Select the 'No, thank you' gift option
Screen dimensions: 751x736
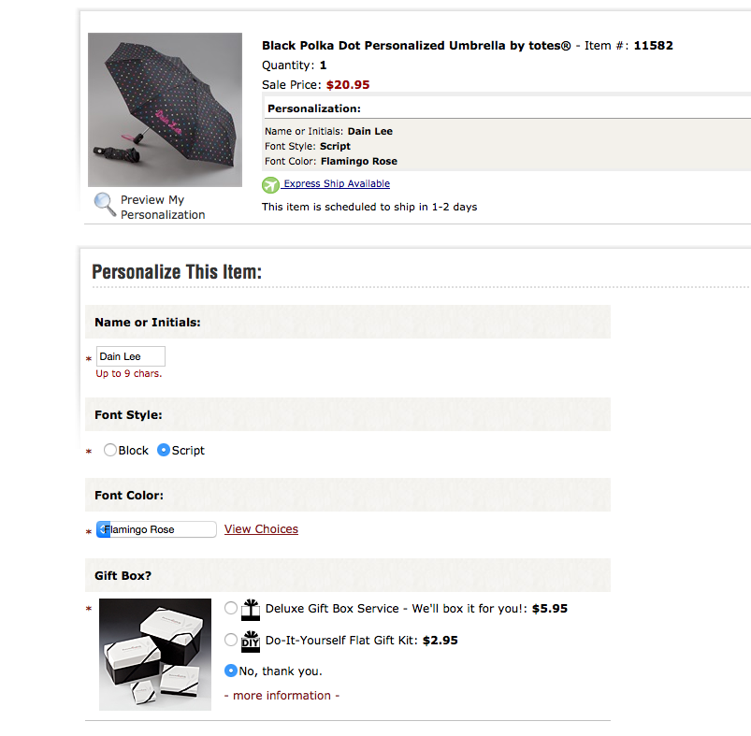[231, 671]
